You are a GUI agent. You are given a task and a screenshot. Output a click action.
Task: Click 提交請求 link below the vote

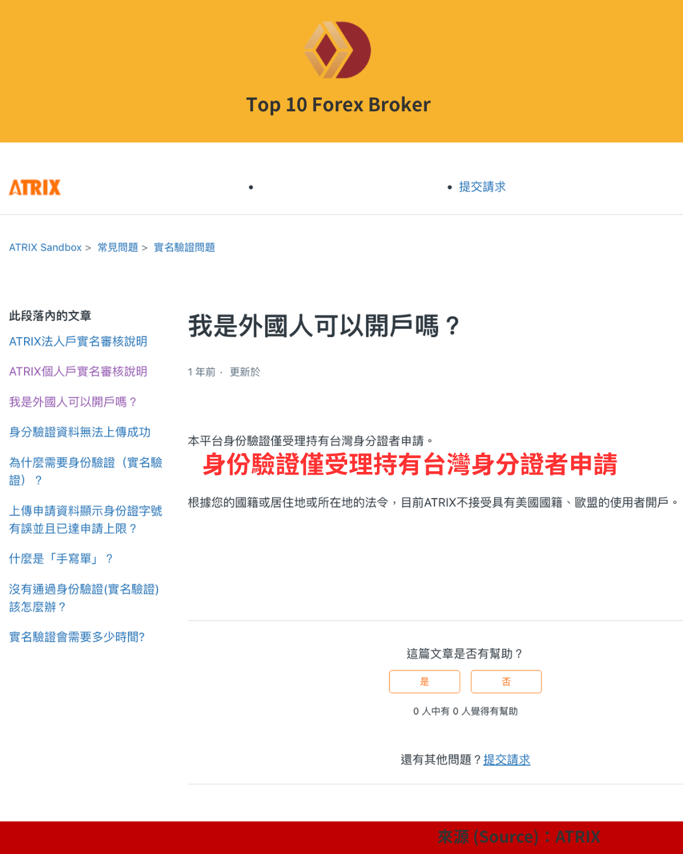click(x=507, y=760)
